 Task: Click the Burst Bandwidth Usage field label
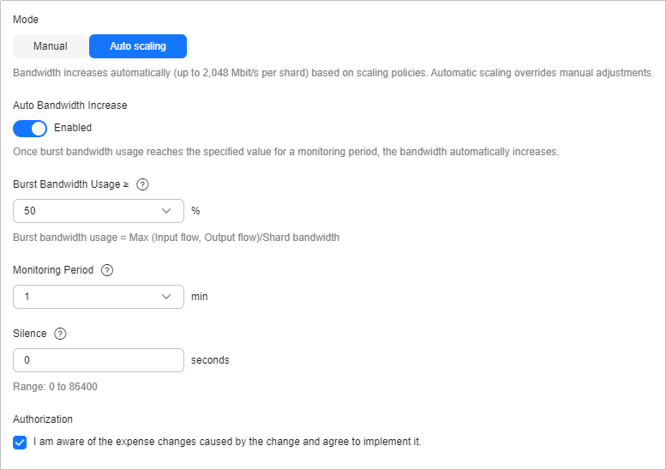[x=71, y=184]
